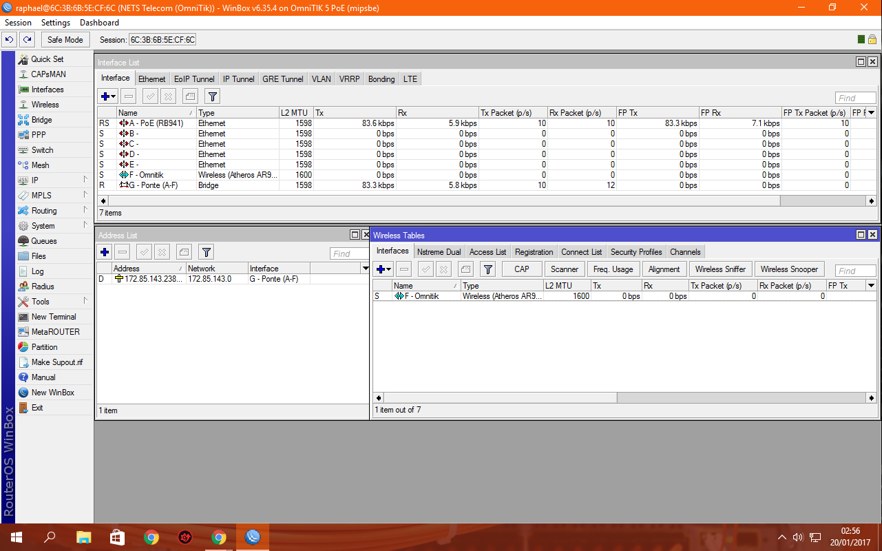Select the 172.85.143.238 address row

pyautogui.click(x=233, y=279)
